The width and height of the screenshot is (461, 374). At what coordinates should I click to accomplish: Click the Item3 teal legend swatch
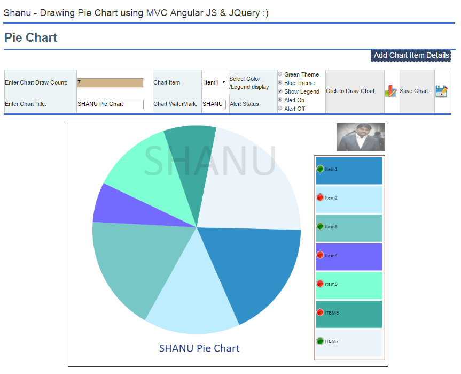pos(349,228)
